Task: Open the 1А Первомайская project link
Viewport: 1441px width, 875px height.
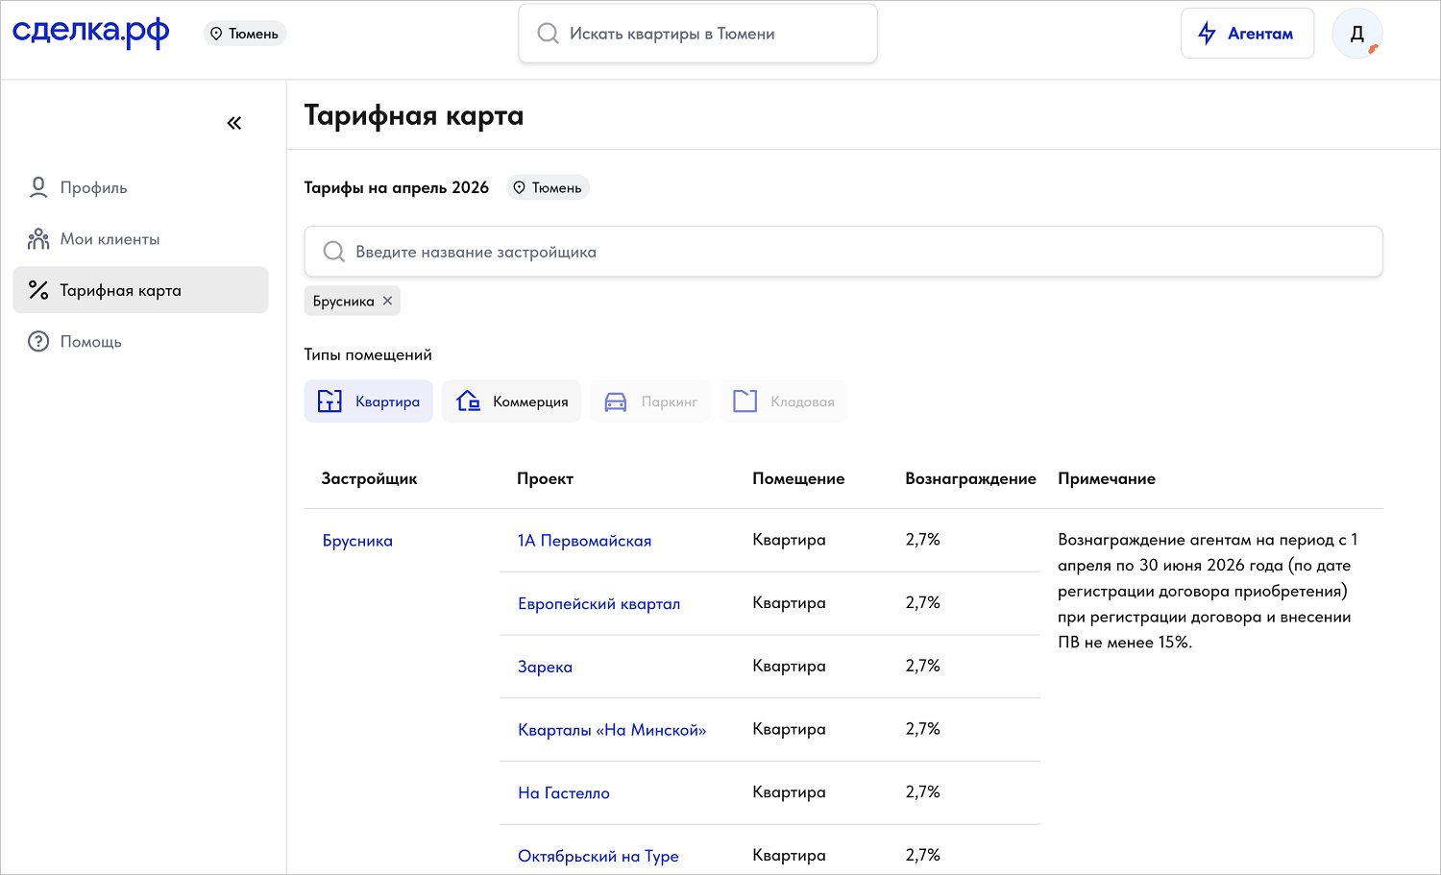Action: pos(584,541)
